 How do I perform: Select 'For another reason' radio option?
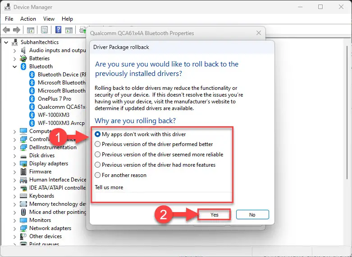pos(121,175)
